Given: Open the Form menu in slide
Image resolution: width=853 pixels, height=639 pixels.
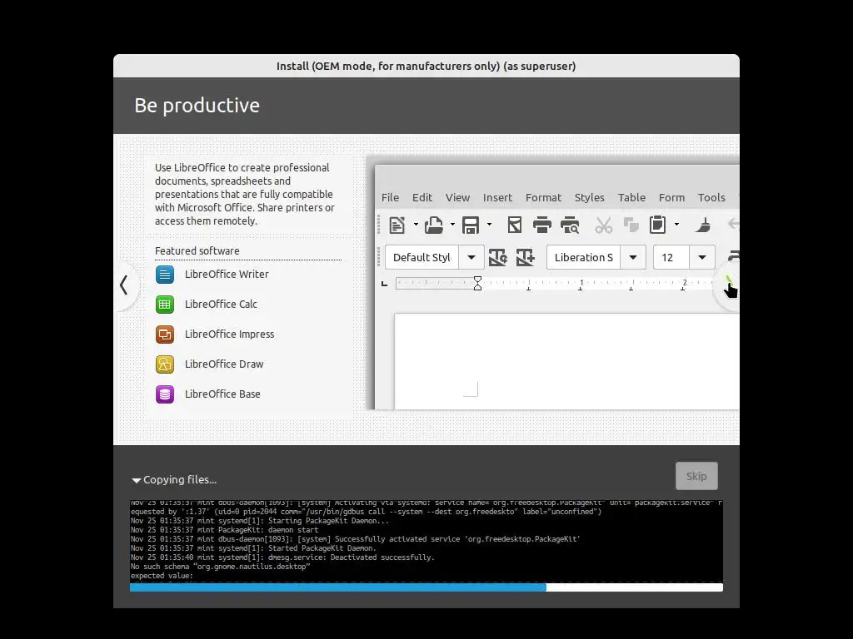Looking at the screenshot, I should pyautogui.click(x=672, y=198).
